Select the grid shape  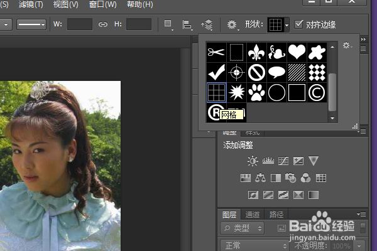216,92
